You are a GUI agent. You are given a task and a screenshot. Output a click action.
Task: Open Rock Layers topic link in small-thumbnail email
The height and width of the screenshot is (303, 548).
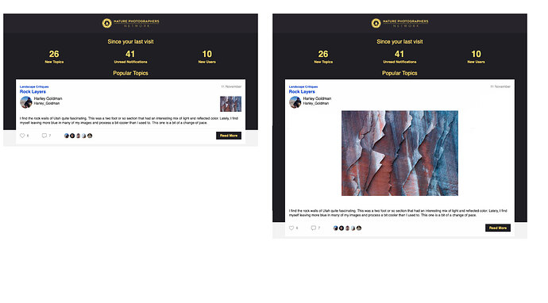tap(33, 91)
